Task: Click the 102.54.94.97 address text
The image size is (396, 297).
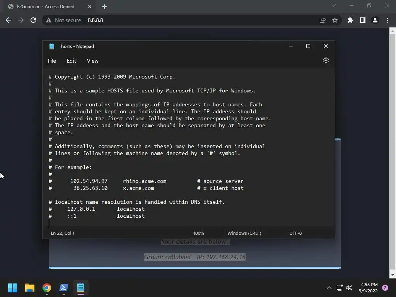Action: [x=89, y=181]
